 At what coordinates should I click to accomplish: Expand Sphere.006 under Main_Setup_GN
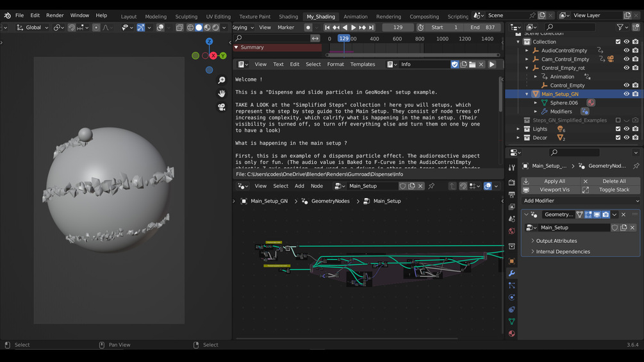pyautogui.click(x=536, y=103)
